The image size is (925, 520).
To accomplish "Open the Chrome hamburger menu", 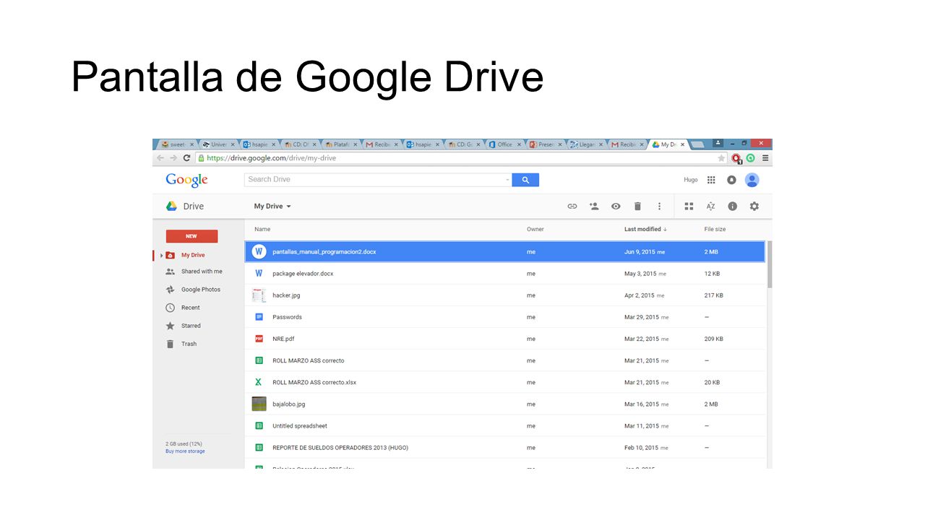I will coord(765,158).
